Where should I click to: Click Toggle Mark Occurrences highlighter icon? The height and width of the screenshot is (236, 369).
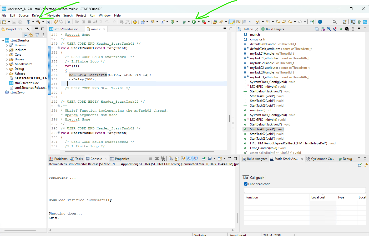(x=232, y=22)
